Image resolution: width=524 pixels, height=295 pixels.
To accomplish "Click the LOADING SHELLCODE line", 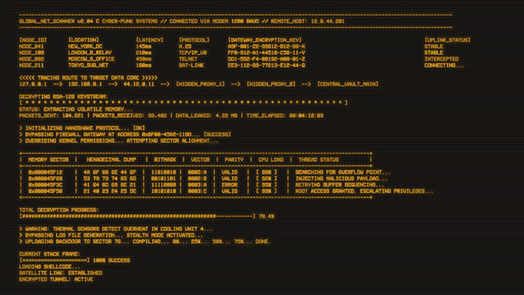I will click(x=50, y=266).
